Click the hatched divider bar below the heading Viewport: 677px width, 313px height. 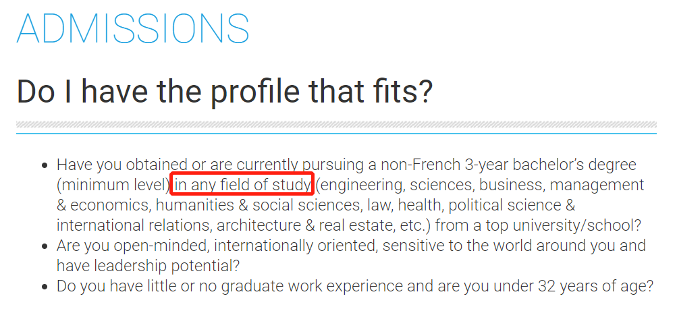pyautogui.click(x=336, y=125)
